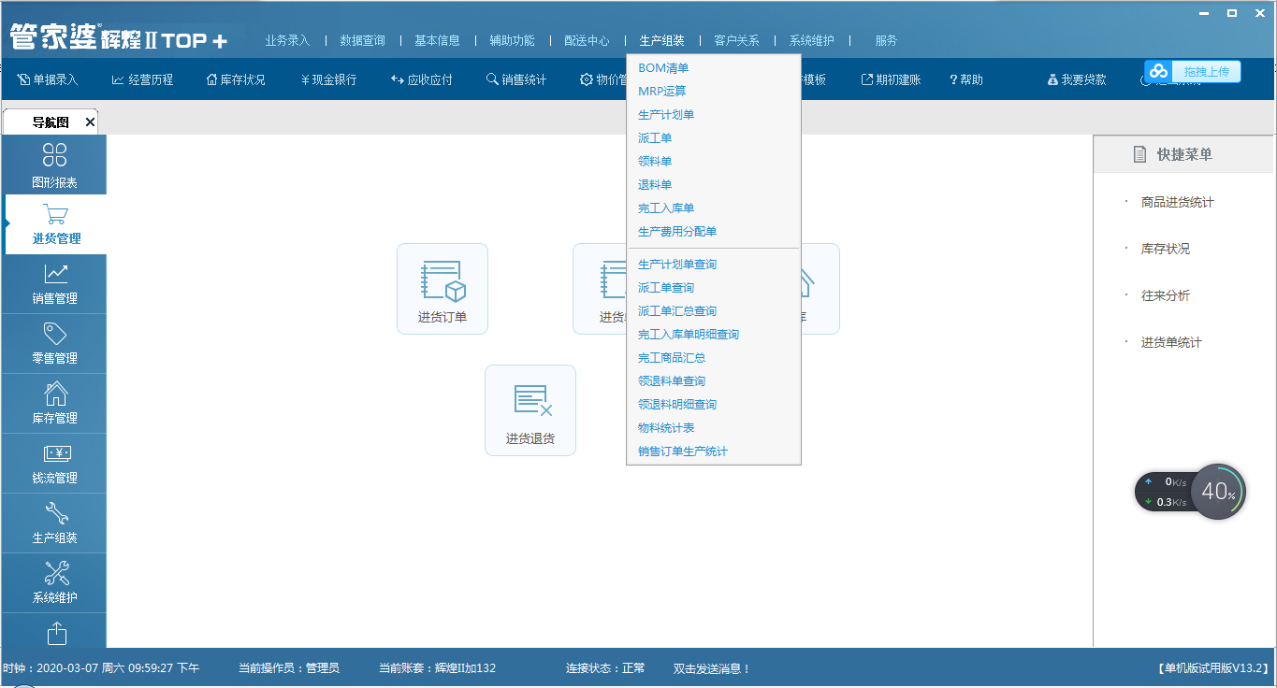Click 库存状况 toolbar button
1277x688 pixels.
point(236,80)
